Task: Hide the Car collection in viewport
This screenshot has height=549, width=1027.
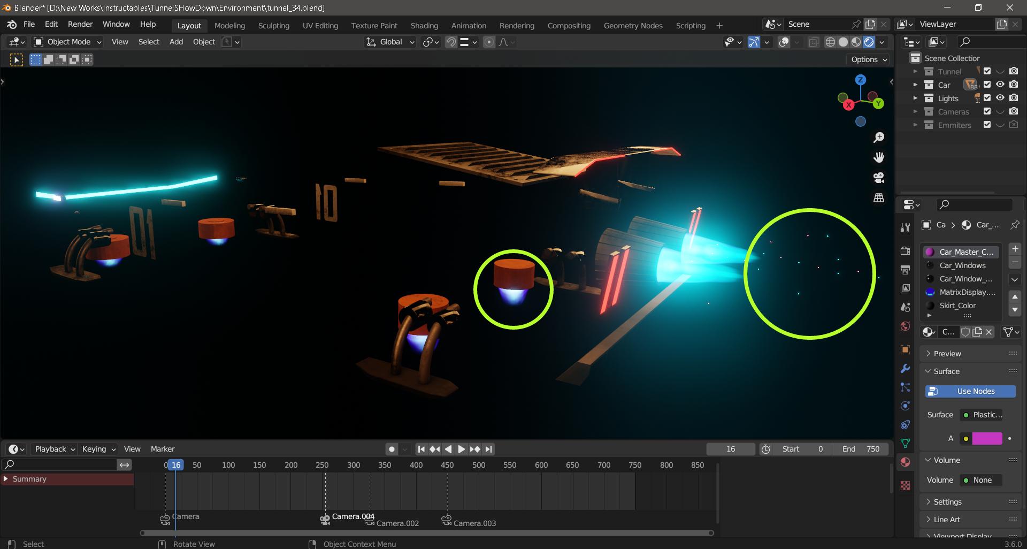Action: [1000, 85]
